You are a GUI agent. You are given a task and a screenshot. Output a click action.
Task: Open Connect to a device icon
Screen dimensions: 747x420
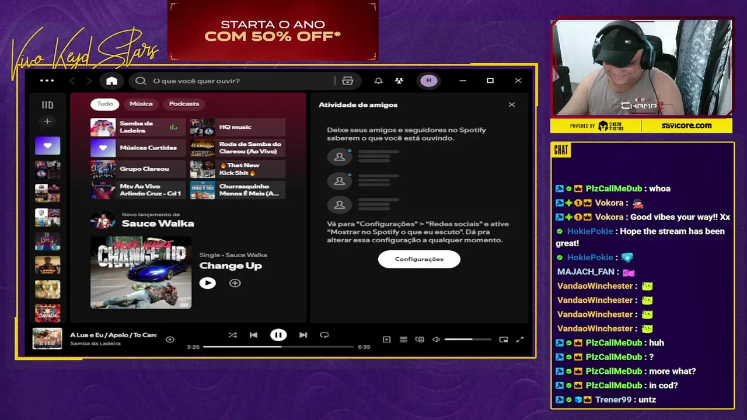point(420,339)
